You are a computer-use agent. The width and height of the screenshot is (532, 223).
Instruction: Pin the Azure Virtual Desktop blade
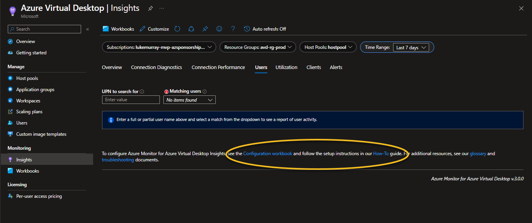(150, 8)
